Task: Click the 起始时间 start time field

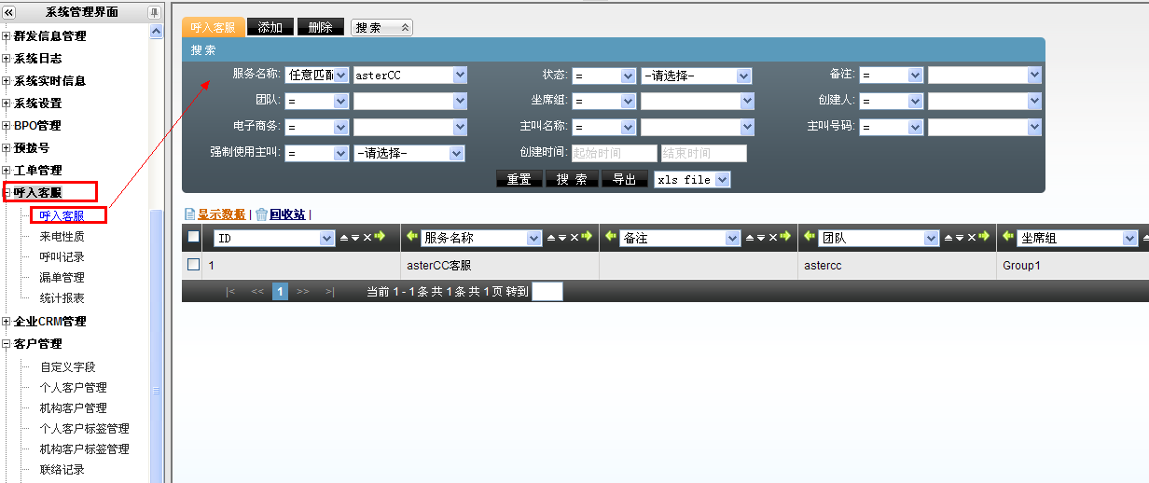Action: [613, 153]
